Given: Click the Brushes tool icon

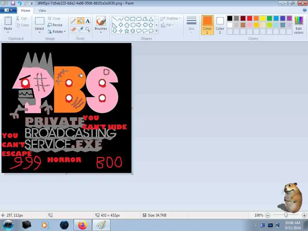Looking at the screenshot, I should pyautogui.click(x=101, y=21).
